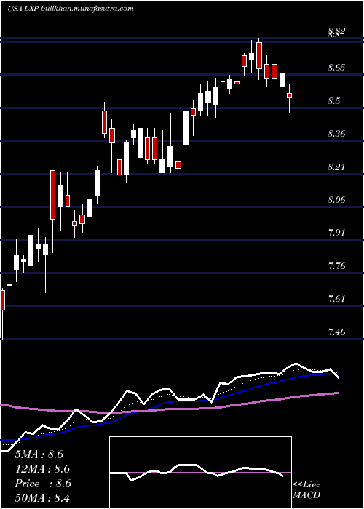Click the Live MACD label
The width and height of the screenshot is (364, 509).
[x=306, y=490]
